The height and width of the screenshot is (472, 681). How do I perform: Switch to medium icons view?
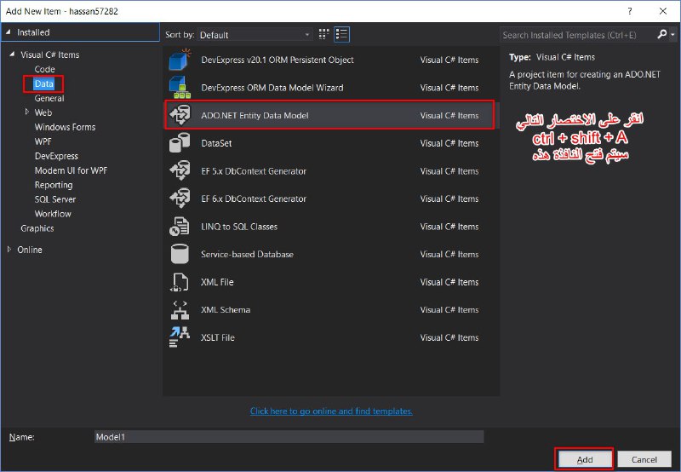pyautogui.click(x=323, y=35)
